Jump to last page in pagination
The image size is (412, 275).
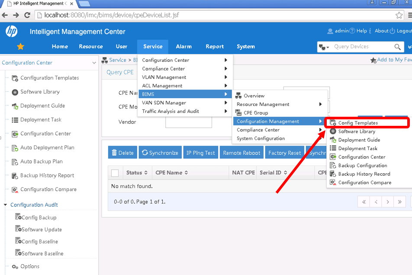pyautogui.click(x=399, y=202)
